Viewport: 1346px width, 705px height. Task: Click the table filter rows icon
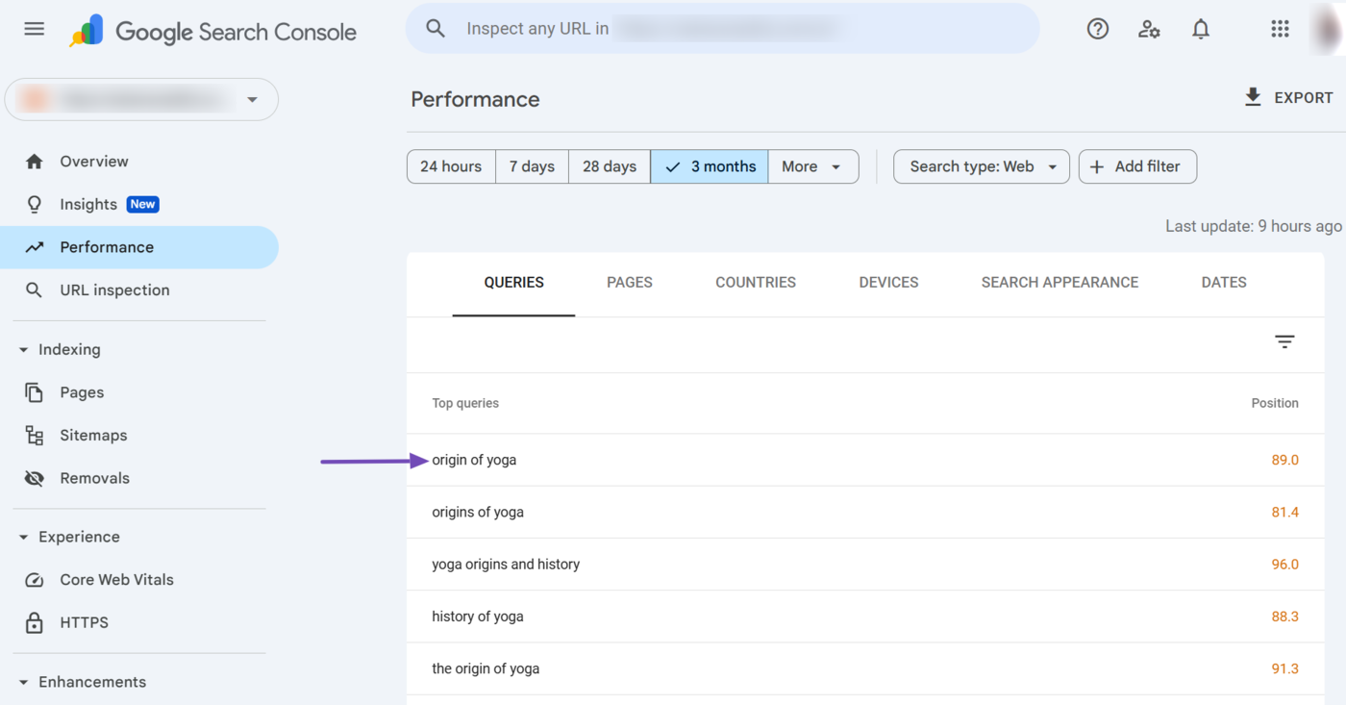[1284, 341]
